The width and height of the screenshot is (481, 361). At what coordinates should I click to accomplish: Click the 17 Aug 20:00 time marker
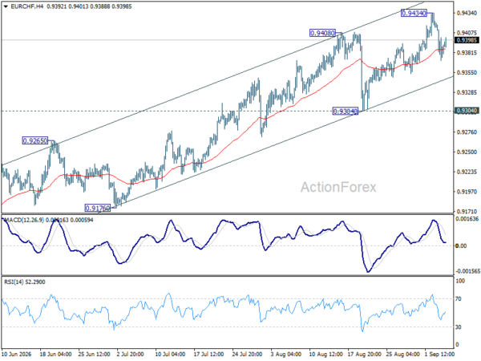point(364,354)
